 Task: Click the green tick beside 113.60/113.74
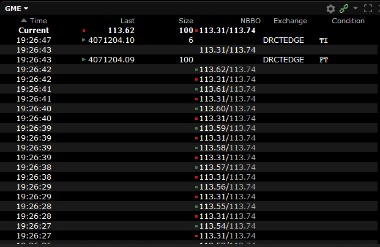click(x=196, y=109)
